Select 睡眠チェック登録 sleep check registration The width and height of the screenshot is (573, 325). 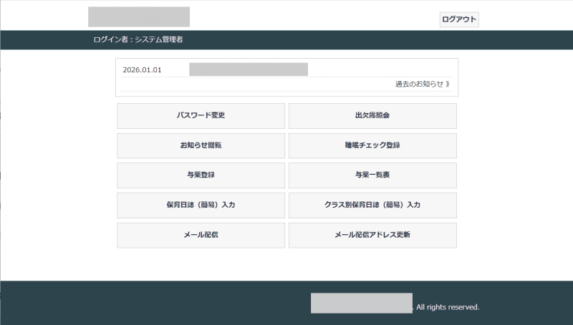372,145
